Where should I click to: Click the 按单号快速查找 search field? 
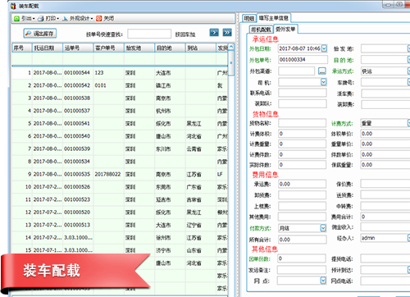pyautogui.click(x=149, y=34)
